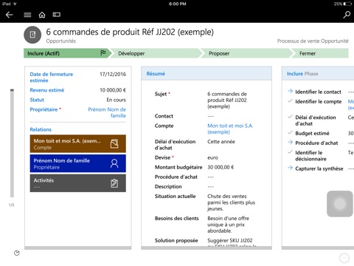Image resolution: width=354 pixels, height=266 pixels.
Task: Click the checkmark next to Identifier le compte
Action: coord(290,100)
